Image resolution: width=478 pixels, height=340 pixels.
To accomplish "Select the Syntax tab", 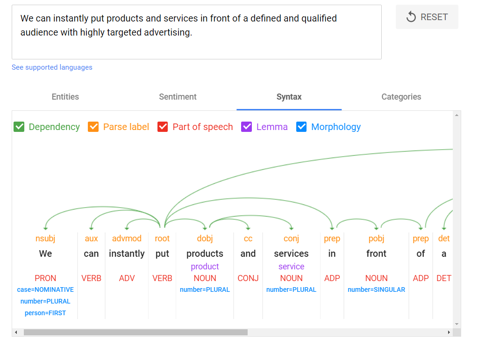I will click(289, 97).
